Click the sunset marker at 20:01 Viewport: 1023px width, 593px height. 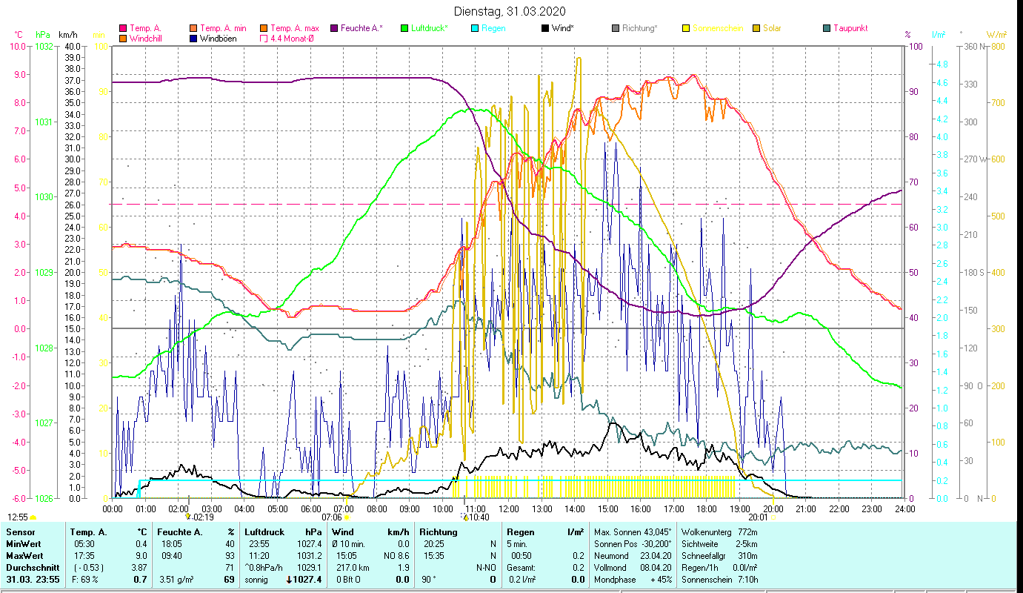pos(773,518)
